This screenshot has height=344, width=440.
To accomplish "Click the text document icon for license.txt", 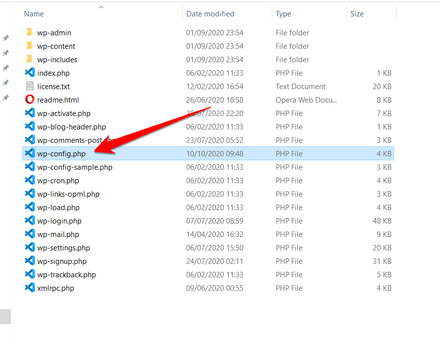I will tap(30, 86).
